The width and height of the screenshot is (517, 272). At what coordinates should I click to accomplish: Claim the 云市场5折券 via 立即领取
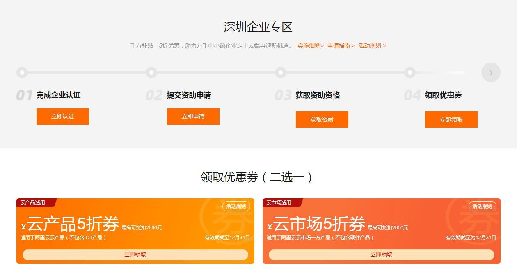[382, 254]
